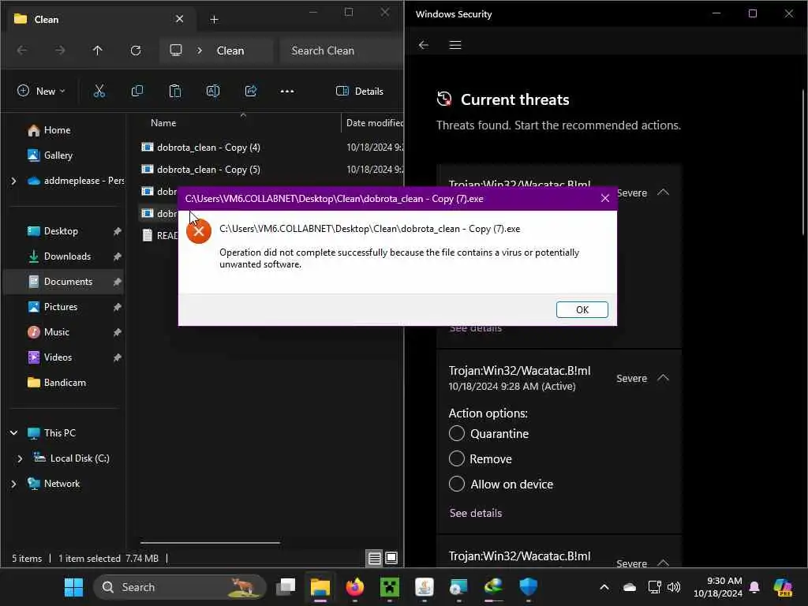The width and height of the screenshot is (808, 606).
Task: Refresh the Clean folder view
Action: (x=136, y=50)
